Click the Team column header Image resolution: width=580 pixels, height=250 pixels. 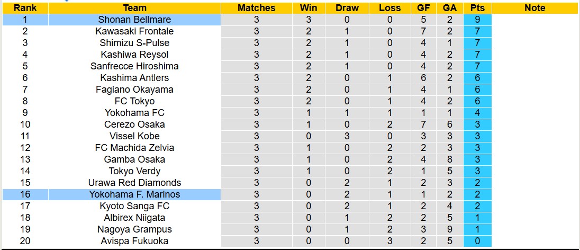(134, 8)
